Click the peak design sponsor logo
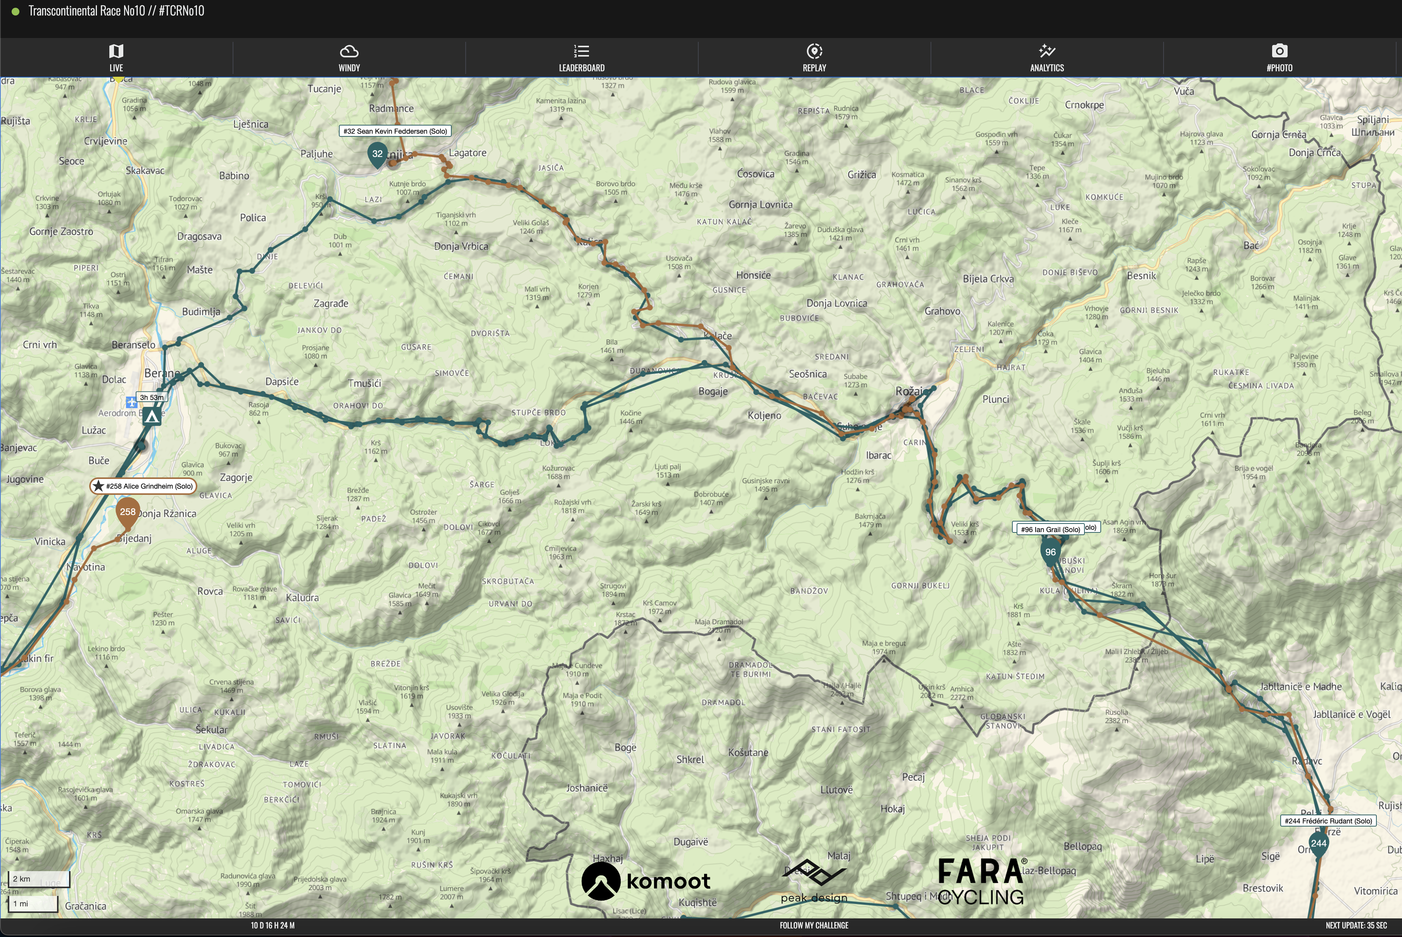 814,882
